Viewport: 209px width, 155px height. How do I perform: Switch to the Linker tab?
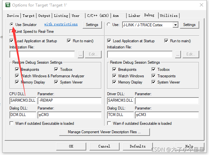tap(134, 16)
